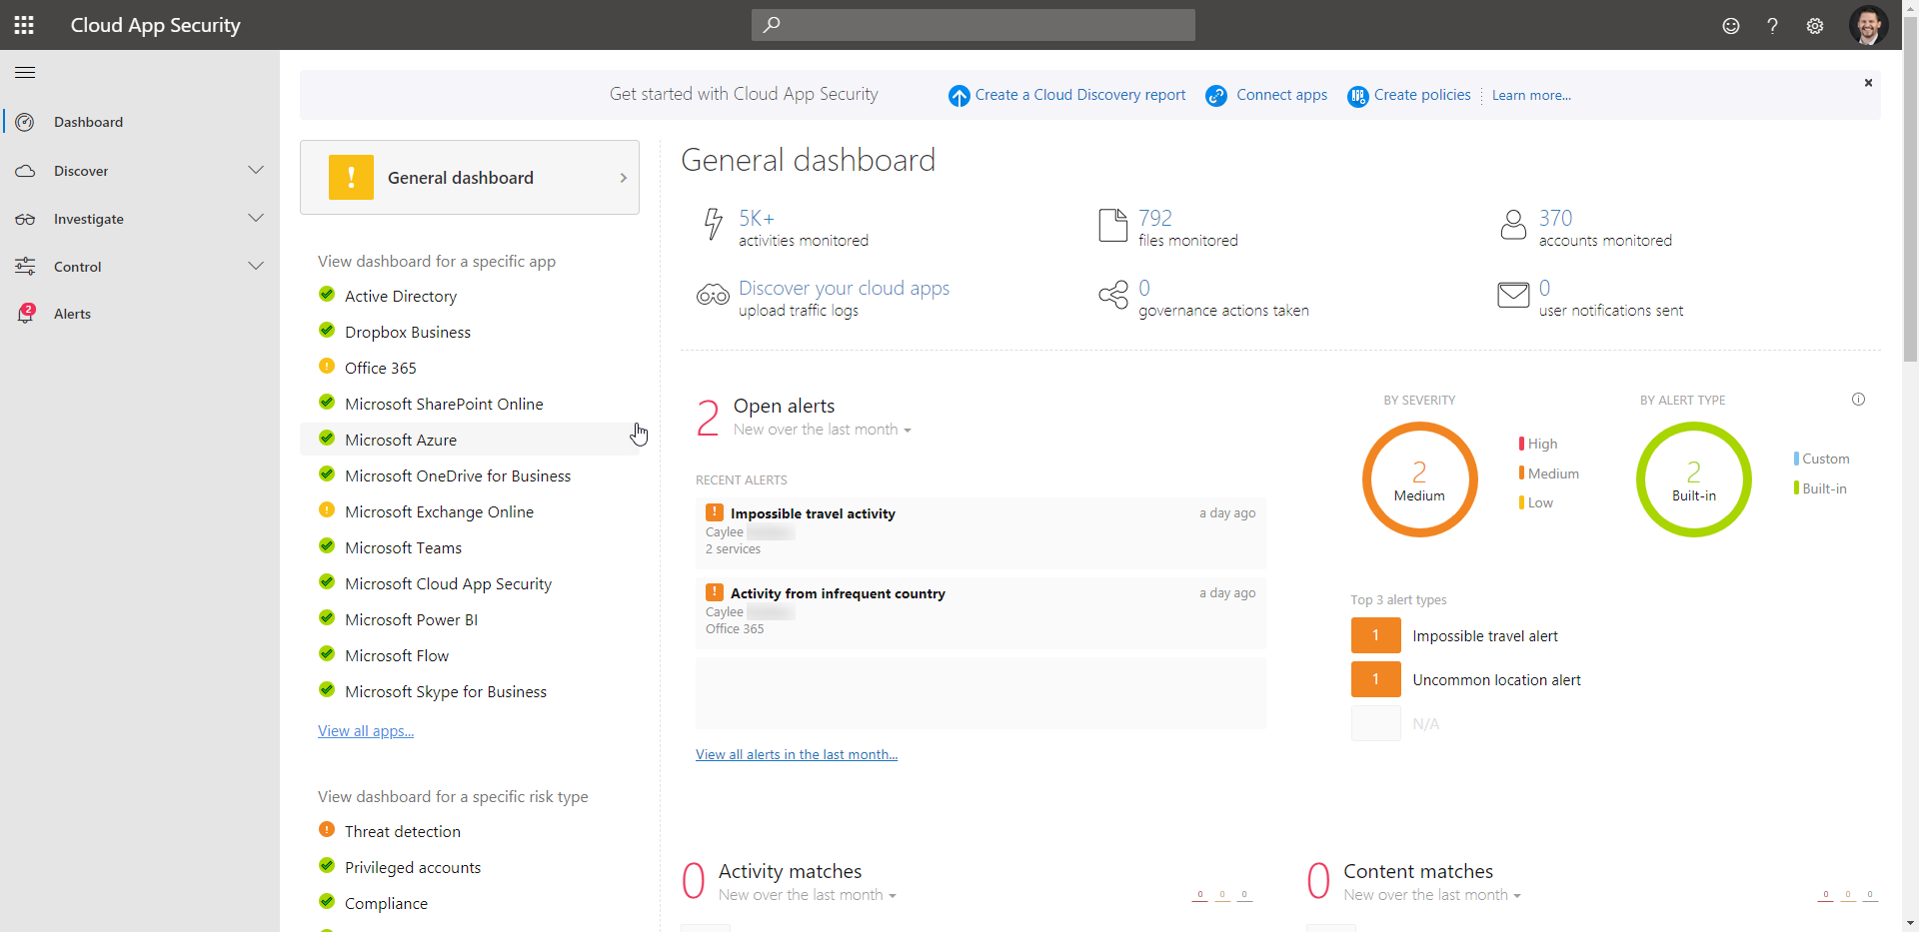The height and width of the screenshot is (932, 1919).
Task: Click Create a Cloud Discovery report
Action: [x=1080, y=95]
